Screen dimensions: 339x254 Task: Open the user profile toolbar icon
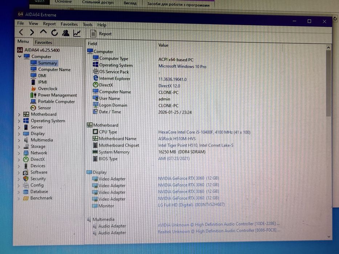[x=66, y=33]
